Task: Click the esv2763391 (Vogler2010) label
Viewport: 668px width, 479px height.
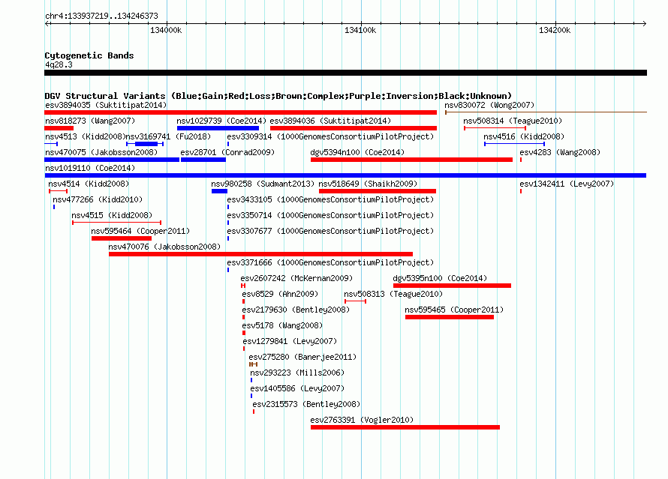Action: pyautogui.click(x=362, y=420)
